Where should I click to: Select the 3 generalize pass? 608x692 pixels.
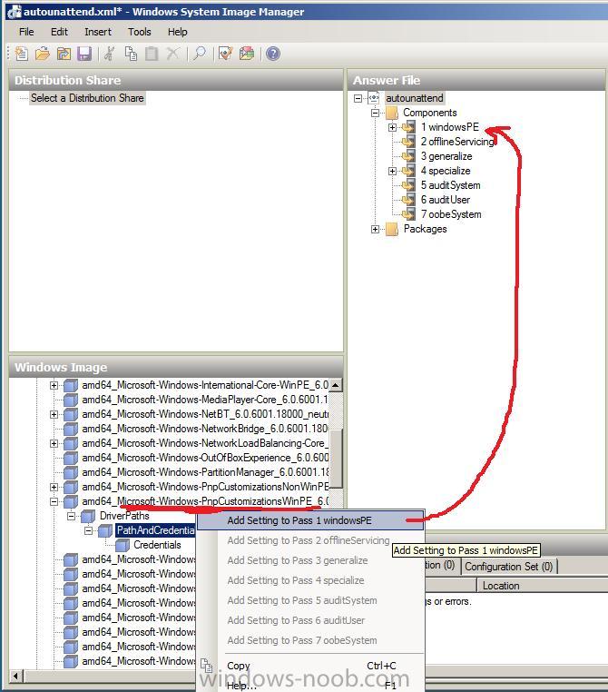(x=446, y=156)
